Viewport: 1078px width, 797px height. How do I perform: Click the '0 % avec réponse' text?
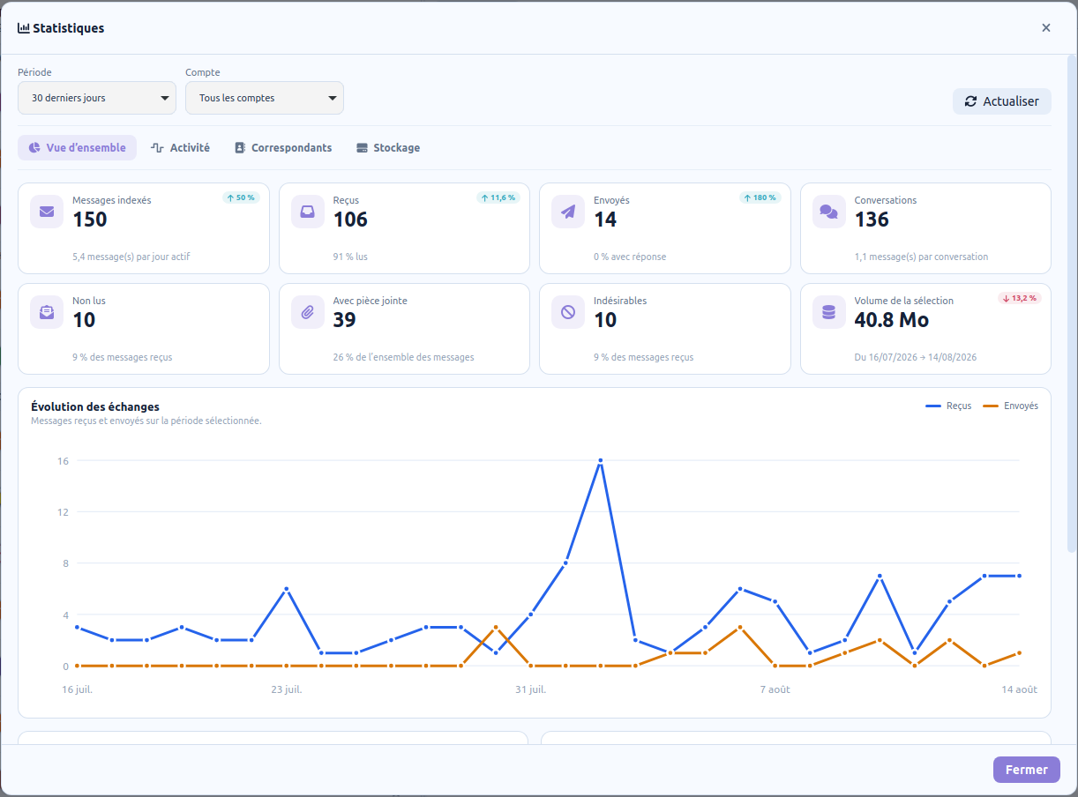click(630, 257)
